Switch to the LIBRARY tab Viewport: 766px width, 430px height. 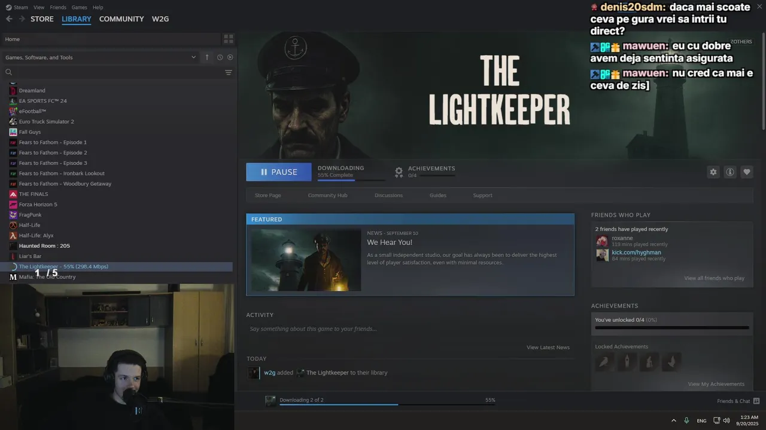(77, 19)
